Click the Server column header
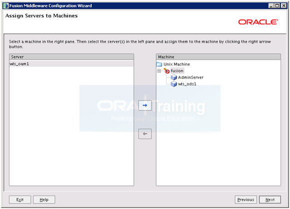The image size is (290, 209). point(71,57)
